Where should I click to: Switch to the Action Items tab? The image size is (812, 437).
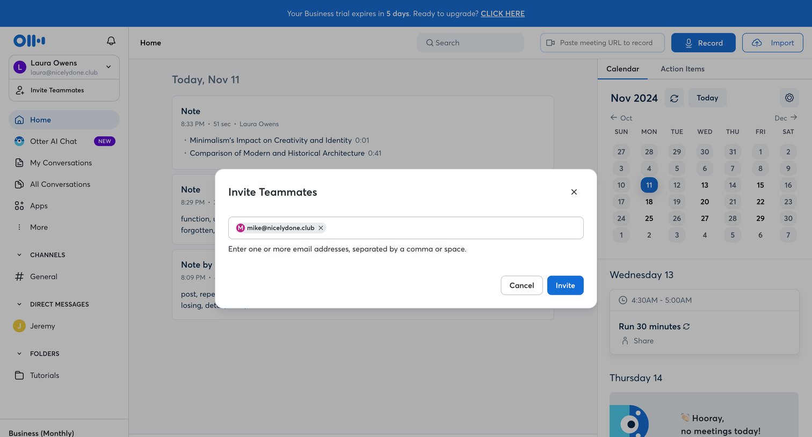(683, 69)
